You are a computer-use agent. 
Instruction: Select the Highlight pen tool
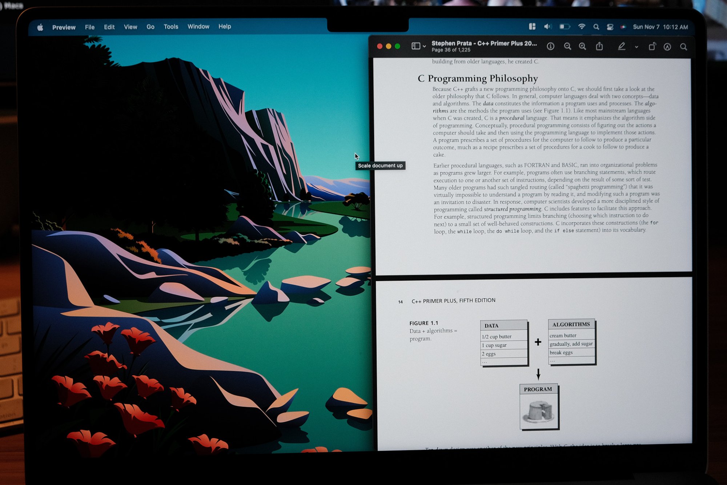(622, 47)
